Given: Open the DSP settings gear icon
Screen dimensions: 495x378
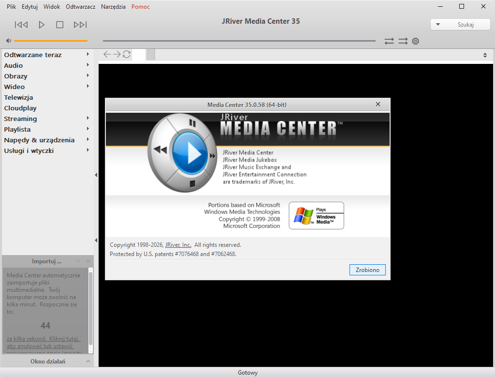Looking at the screenshot, I should tap(415, 41).
